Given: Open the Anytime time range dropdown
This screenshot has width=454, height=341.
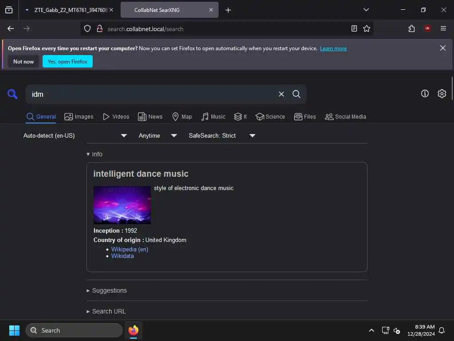Looking at the screenshot, I should click(158, 136).
